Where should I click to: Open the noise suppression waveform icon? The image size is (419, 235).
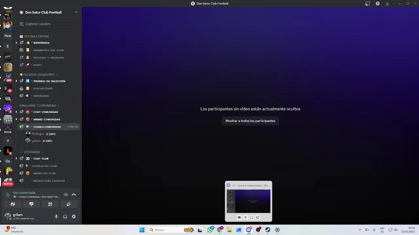click(x=66, y=195)
